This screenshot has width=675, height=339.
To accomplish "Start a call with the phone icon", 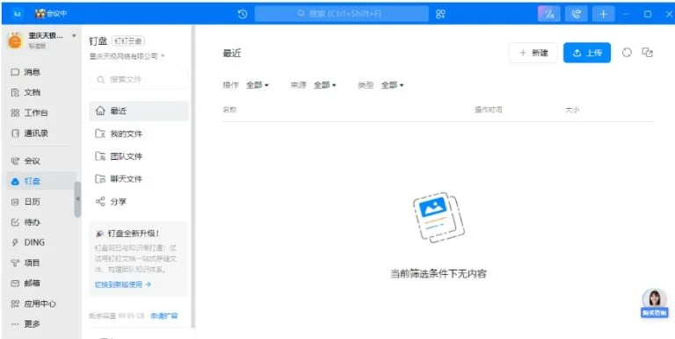I will 576,14.
